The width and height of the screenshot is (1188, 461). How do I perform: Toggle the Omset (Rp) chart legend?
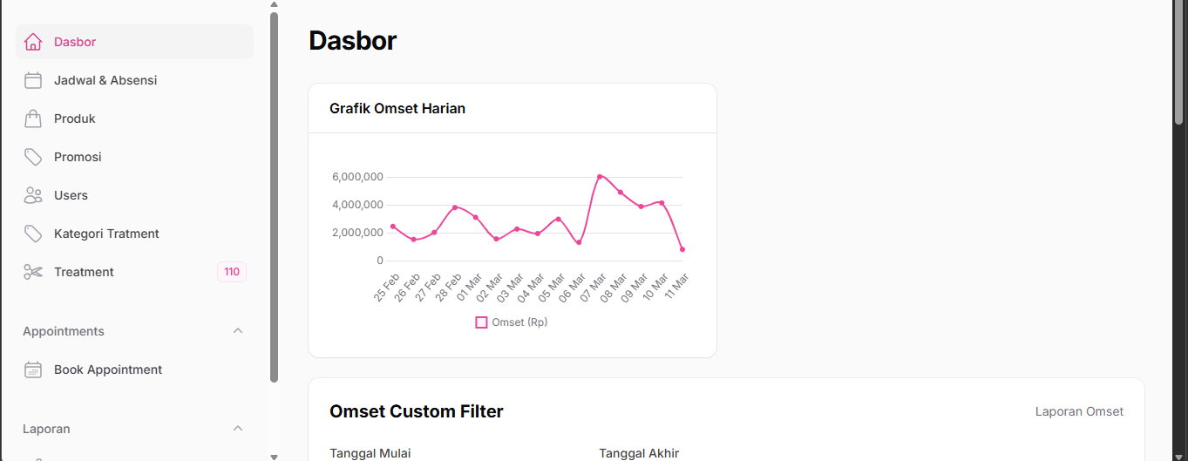click(512, 322)
